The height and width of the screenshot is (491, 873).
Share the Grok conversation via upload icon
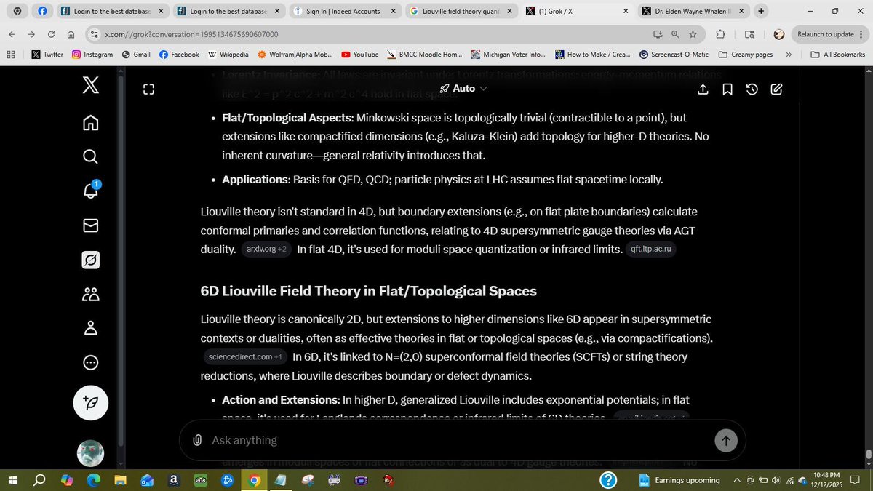tap(703, 89)
